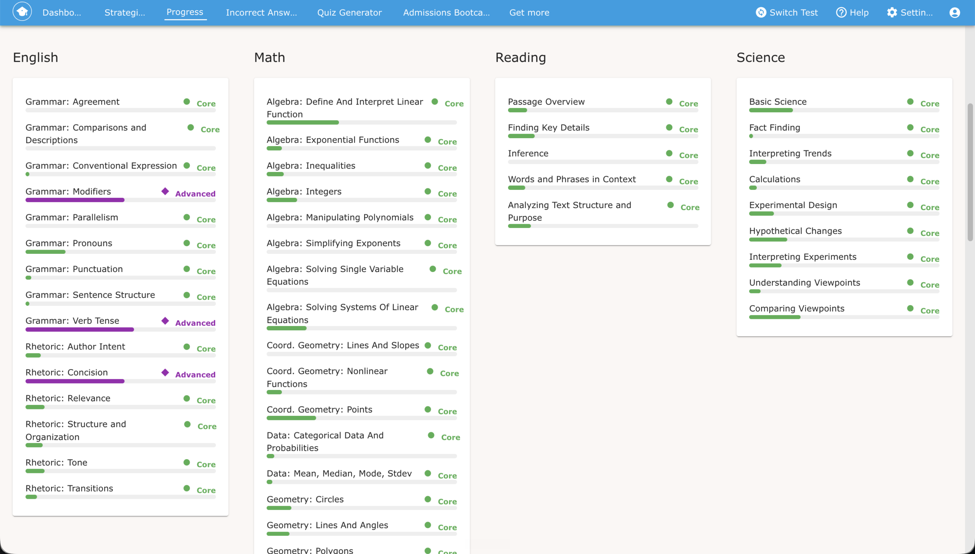Click the green dot beside Algebra: Inequalities
This screenshot has height=554, width=975.
(428, 166)
